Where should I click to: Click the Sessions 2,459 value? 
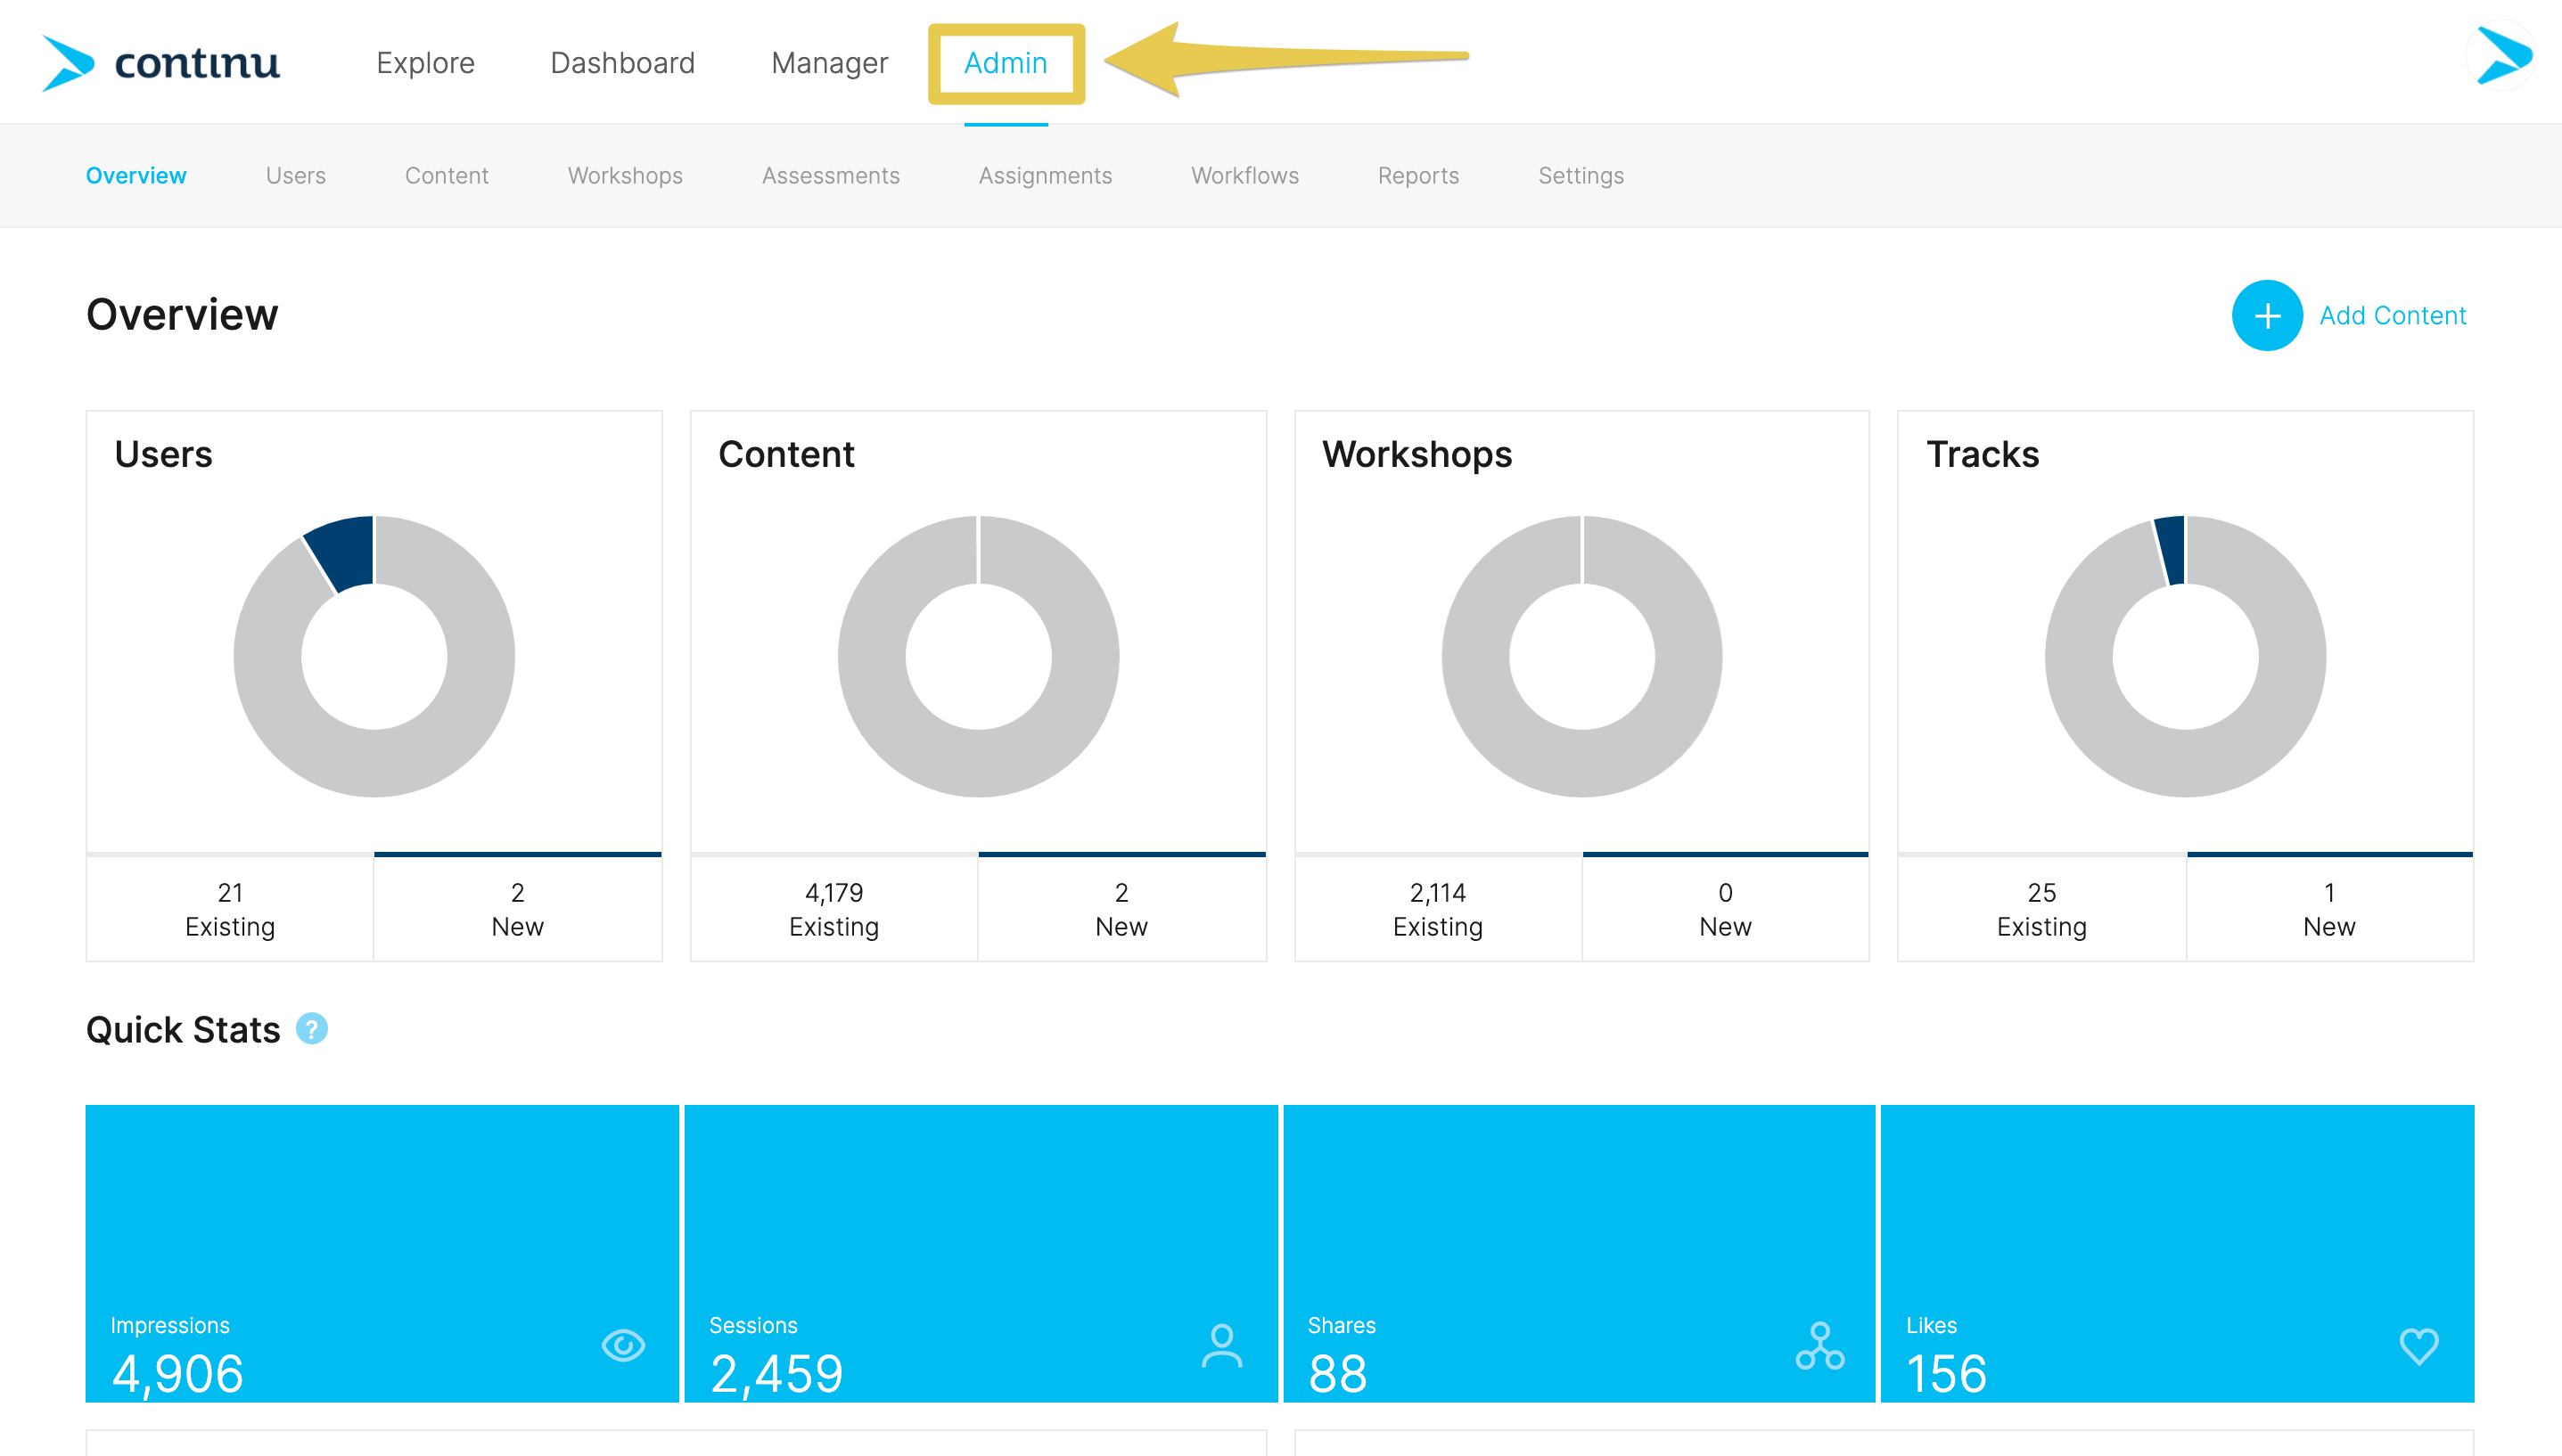pyautogui.click(x=776, y=1374)
